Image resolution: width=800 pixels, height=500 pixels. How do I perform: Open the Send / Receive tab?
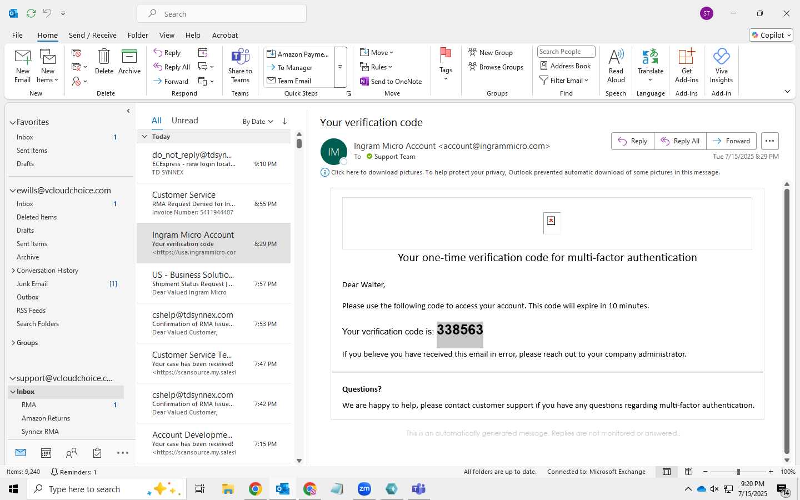click(x=93, y=35)
